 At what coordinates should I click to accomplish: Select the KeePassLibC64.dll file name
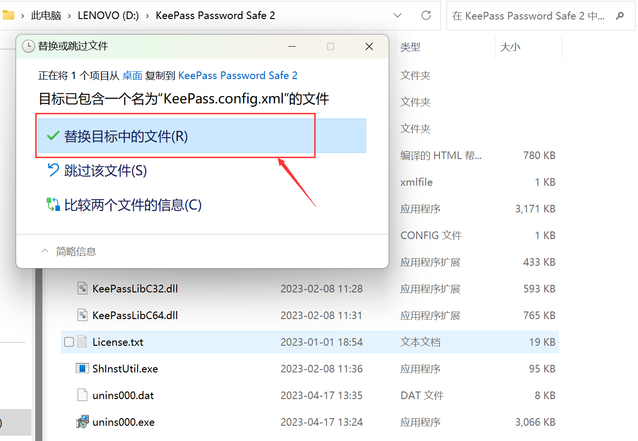click(x=135, y=315)
